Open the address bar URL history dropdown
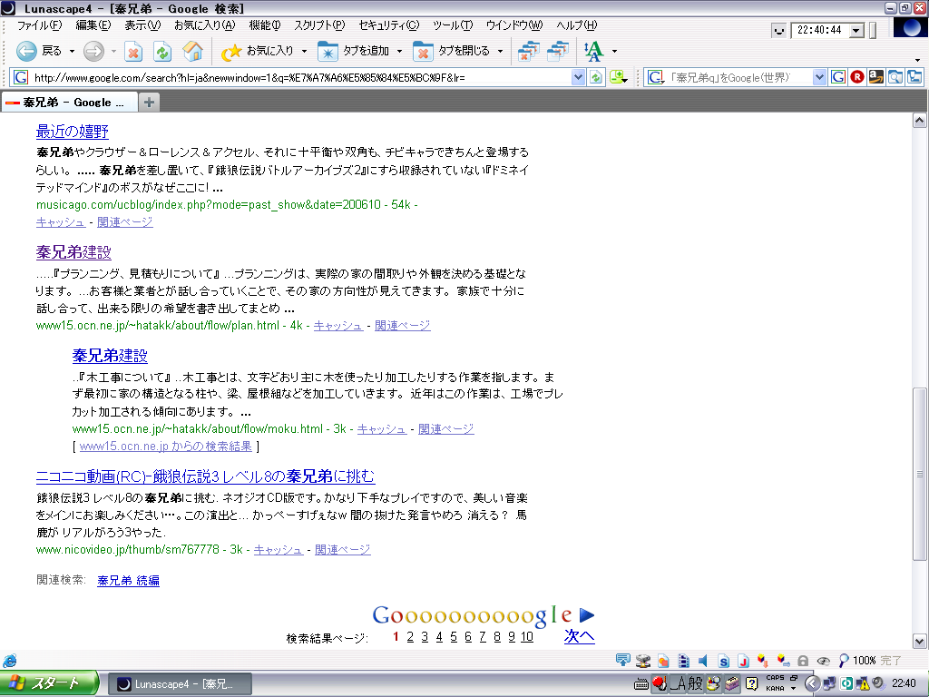 pos(578,78)
